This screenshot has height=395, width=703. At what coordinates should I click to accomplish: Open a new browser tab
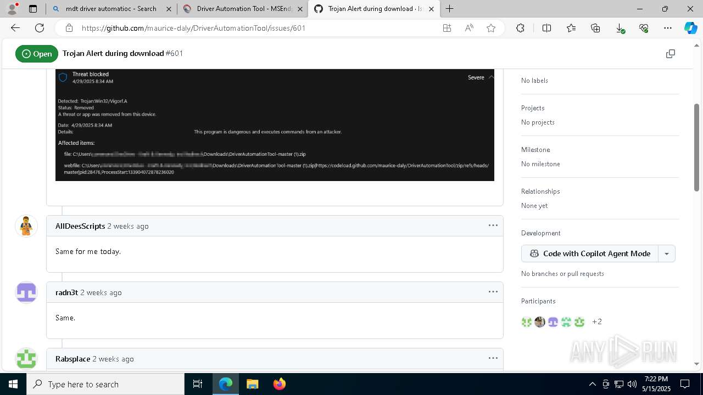[450, 9]
